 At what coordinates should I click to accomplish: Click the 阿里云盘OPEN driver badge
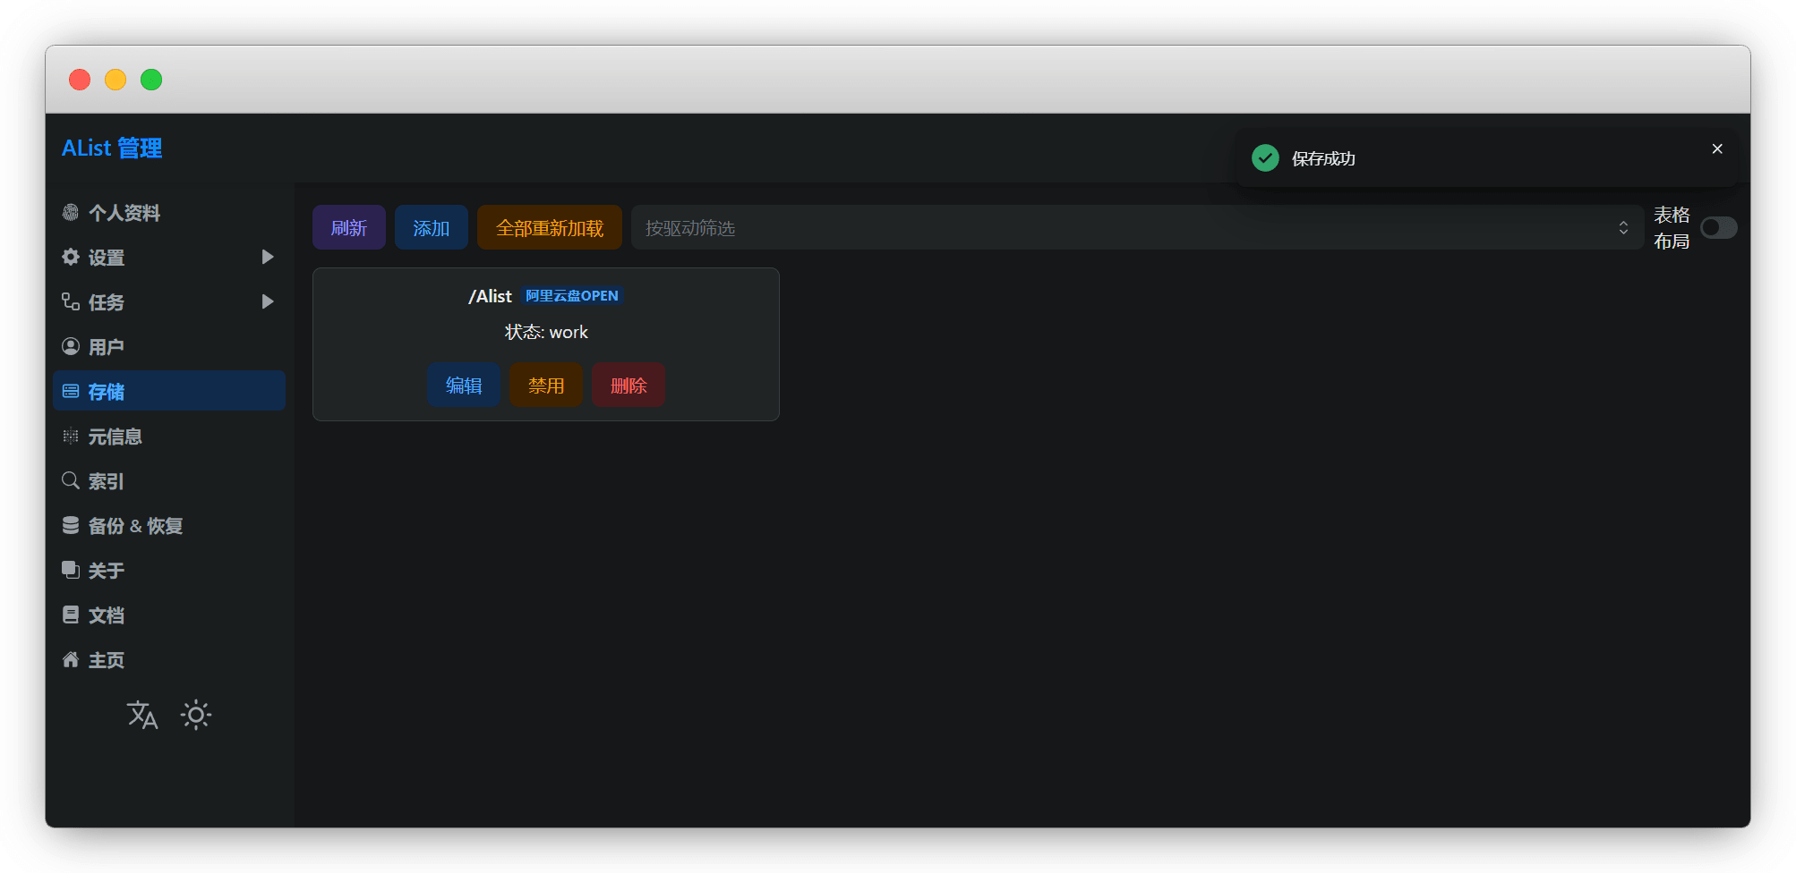coord(571,295)
